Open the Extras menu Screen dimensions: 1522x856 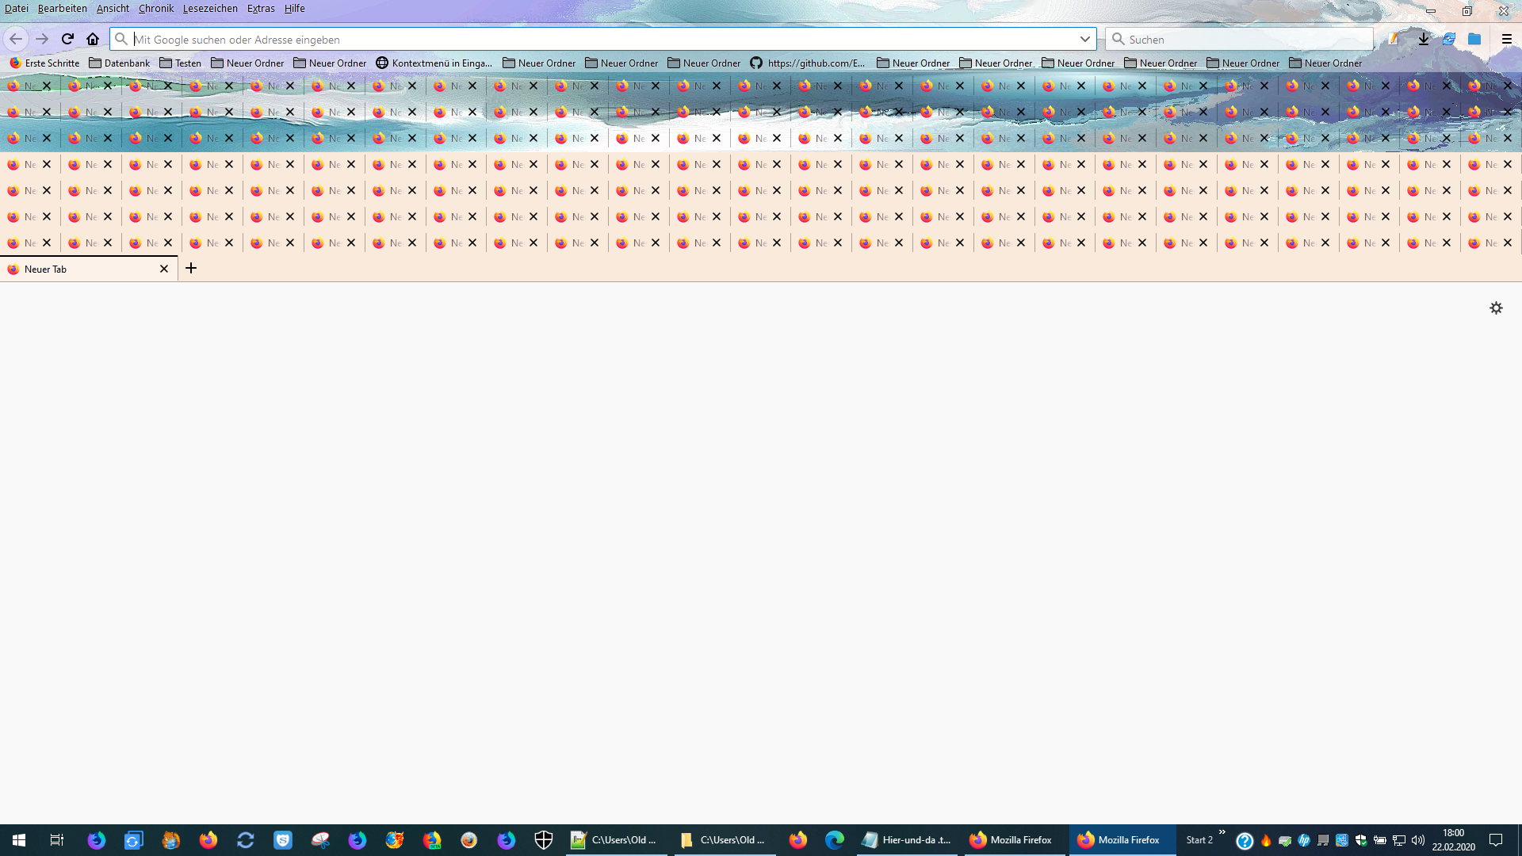coord(261,9)
